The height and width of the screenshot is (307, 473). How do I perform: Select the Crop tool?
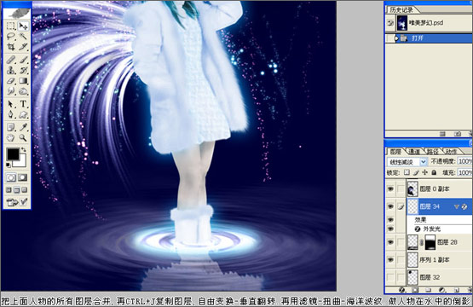(x=10, y=47)
